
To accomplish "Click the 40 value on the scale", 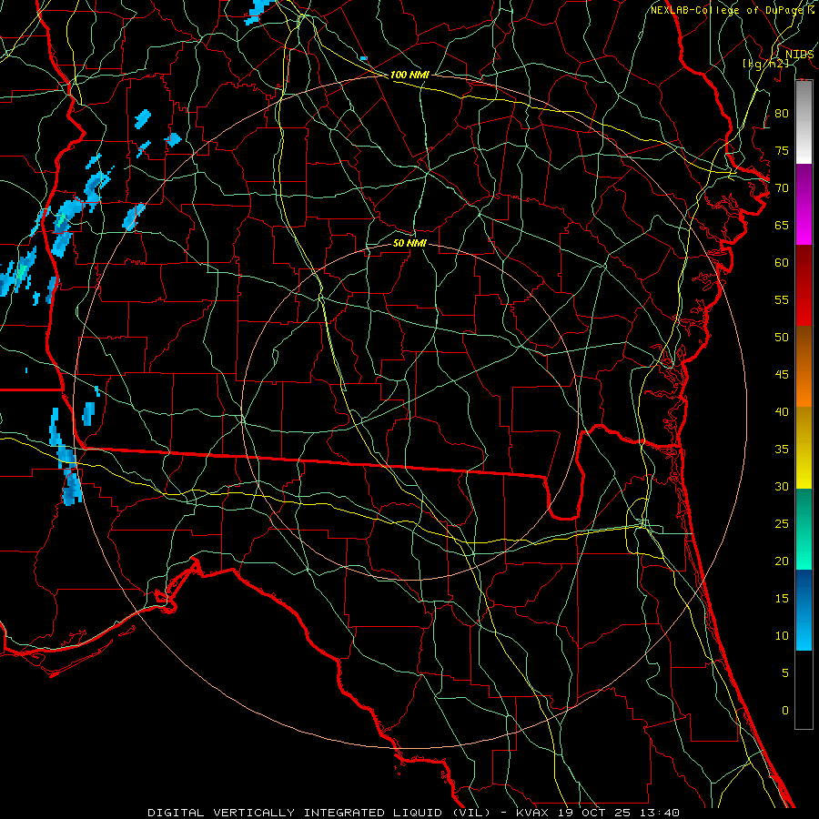I will (x=782, y=412).
